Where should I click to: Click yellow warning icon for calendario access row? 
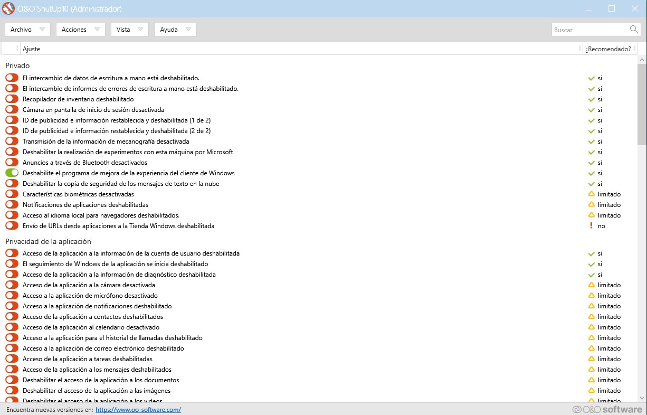tap(592, 327)
